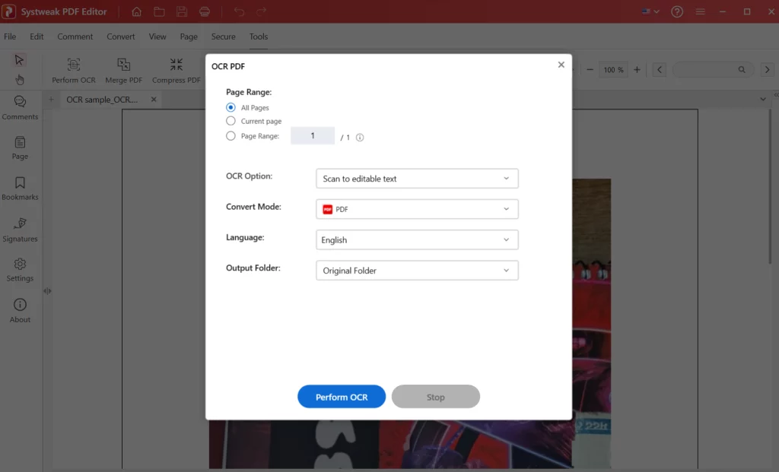
Task: Expand the tab list chevron
Action: (762, 100)
